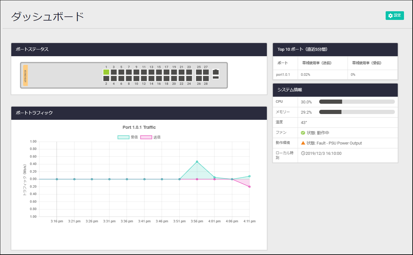Select SFP port 27 on the switch
413x255 pixels.
click(206, 72)
